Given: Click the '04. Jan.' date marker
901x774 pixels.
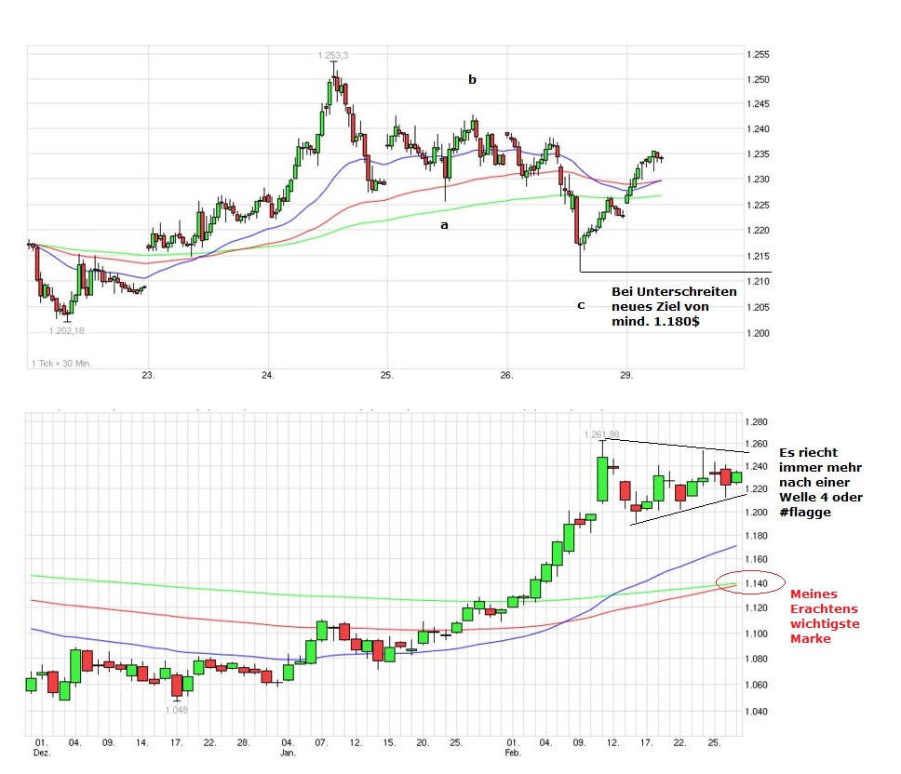Looking at the screenshot, I should pyautogui.click(x=288, y=747).
